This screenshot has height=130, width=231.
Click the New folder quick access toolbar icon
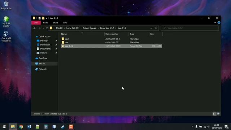(x=43, y=18)
